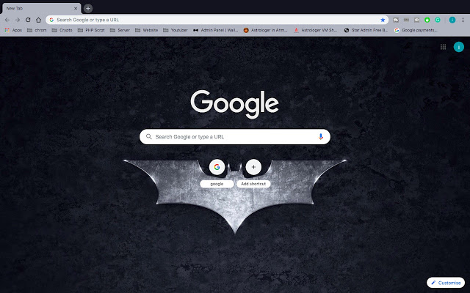Open the Server bookmarks folder

(122, 31)
